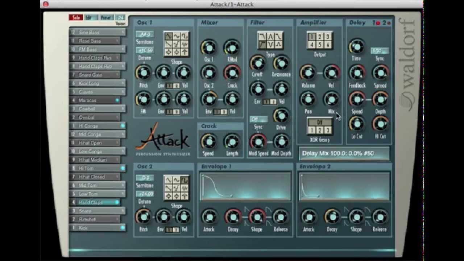This screenshot has height=261, width=464.
Task: Click the Envelope 1 curve display
Action: [x=245, y=186]
